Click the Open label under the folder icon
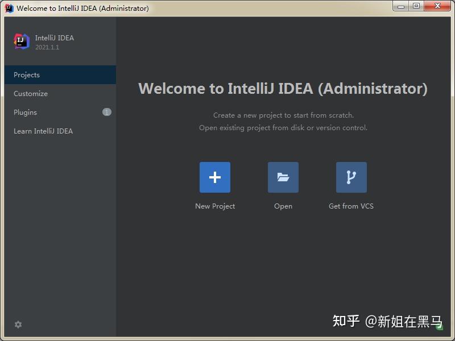The height and width of the screenshot is (341, 455). click(x=283, y=206)
